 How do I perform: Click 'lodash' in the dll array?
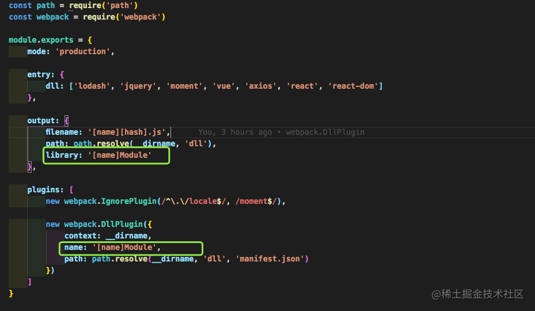pos(92,86)
